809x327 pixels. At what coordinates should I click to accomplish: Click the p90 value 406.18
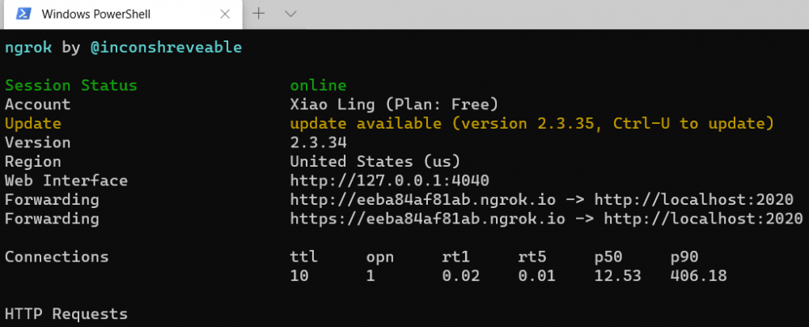tap(698, 276)
